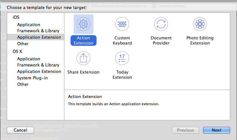The height and width of the screenshot is (140, 237).
Task: Pick the Document Provider template icon
Action: click(x=161, y=24)
